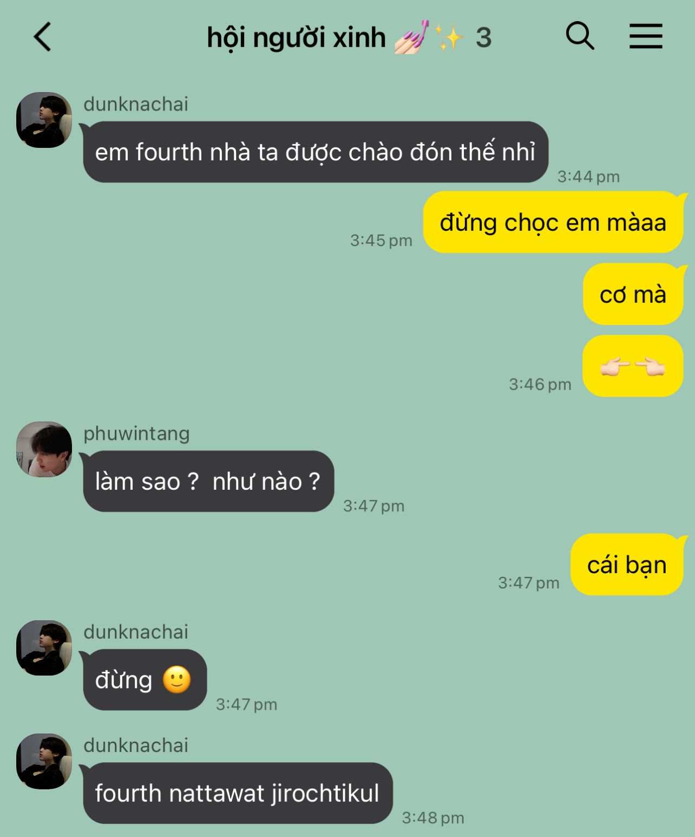The image size is (695, 837).
Task: Tap dunknachai's avatar beside the "đừng" message
Action: click(x=44, y=648)
